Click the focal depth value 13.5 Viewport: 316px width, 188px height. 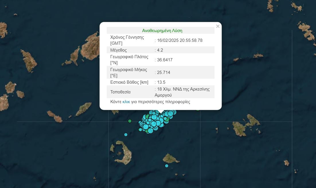tap(160, 82)
